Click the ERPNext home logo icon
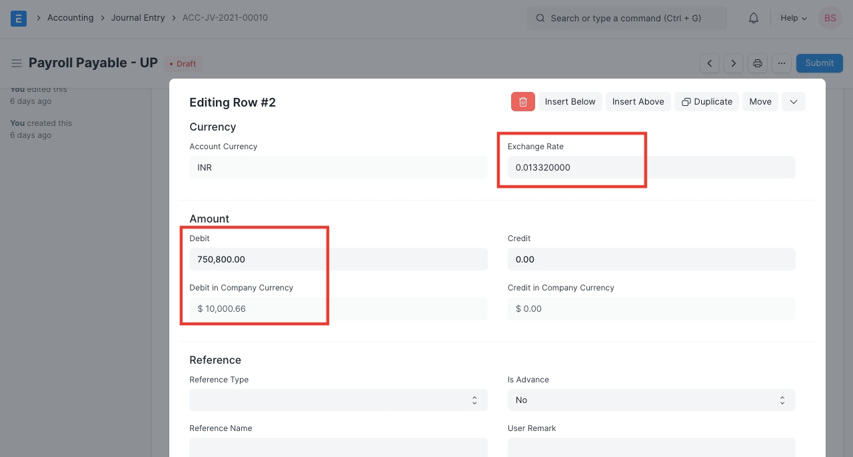Viewport: 853px width, 457px height. 19,18
